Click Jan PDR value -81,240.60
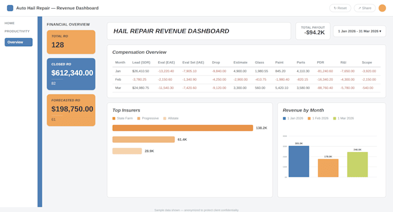The image size is (393, 212). tap(325, 71)
